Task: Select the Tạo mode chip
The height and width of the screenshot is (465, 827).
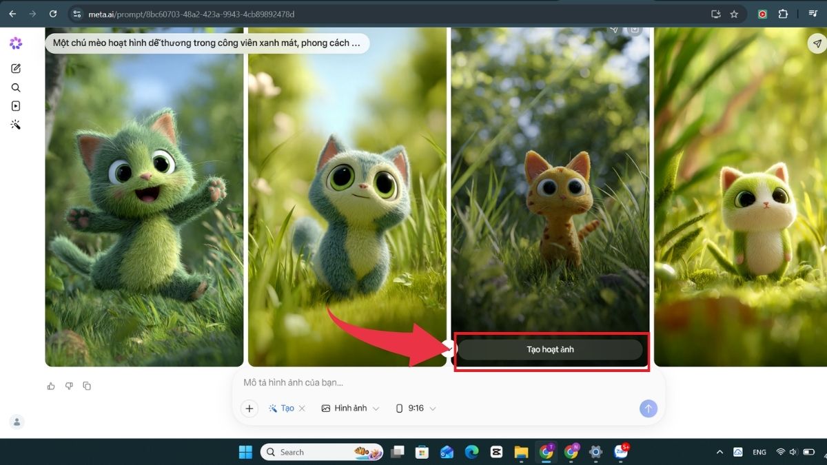Action: point(285,408)
